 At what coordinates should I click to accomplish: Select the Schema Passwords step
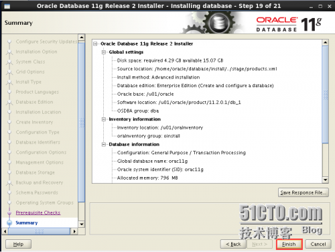(x=37, y=192)
